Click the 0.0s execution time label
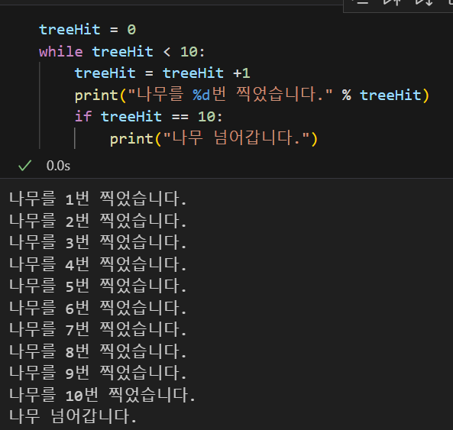Viewport: 453px width, 430px height. coord(58,166)
